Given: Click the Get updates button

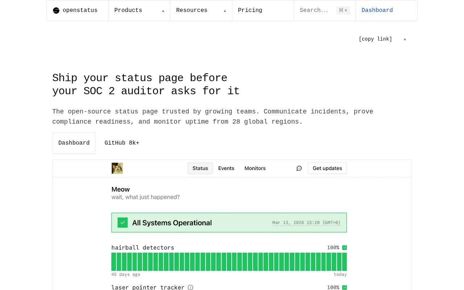Looking at the screenshot, I should (x=327, y=168).
